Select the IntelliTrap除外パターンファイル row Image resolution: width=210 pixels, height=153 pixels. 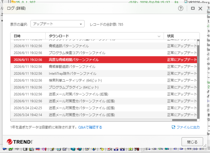[x=104, y=74]
